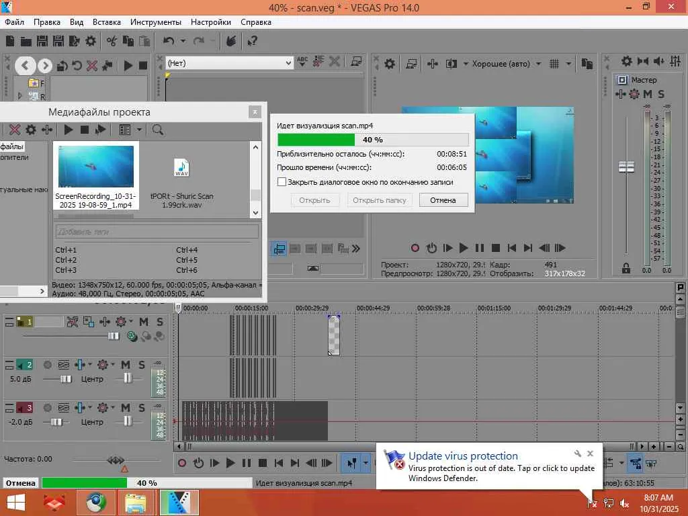The width and height of the screenshot is (688, 516).
Task: Open Media properties gear in Project Media
Action: click(31, 130)
